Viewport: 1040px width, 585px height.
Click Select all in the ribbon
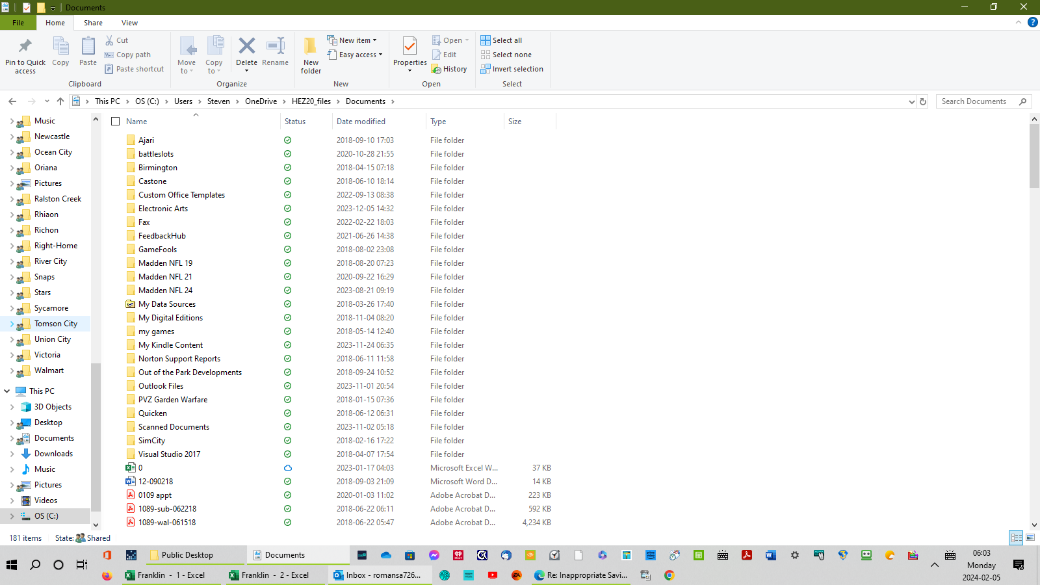pyautogui.click(x=501, y=40)
